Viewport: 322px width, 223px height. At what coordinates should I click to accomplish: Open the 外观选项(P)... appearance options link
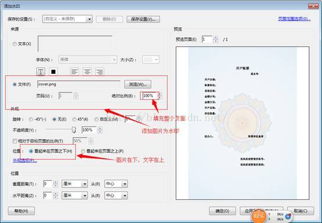pyautogui.click(x=25, y=160)
